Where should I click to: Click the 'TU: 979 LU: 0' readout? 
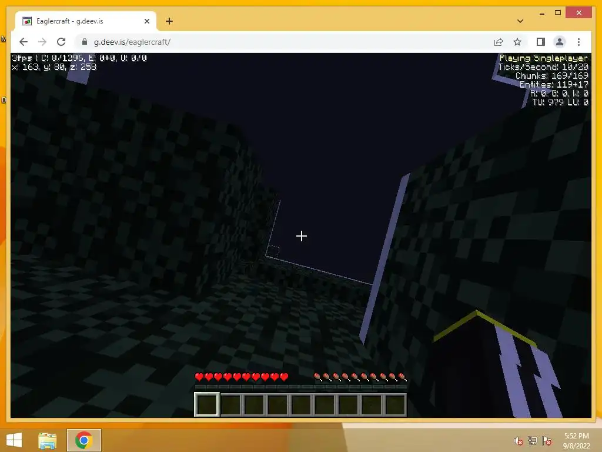(560, 102)
